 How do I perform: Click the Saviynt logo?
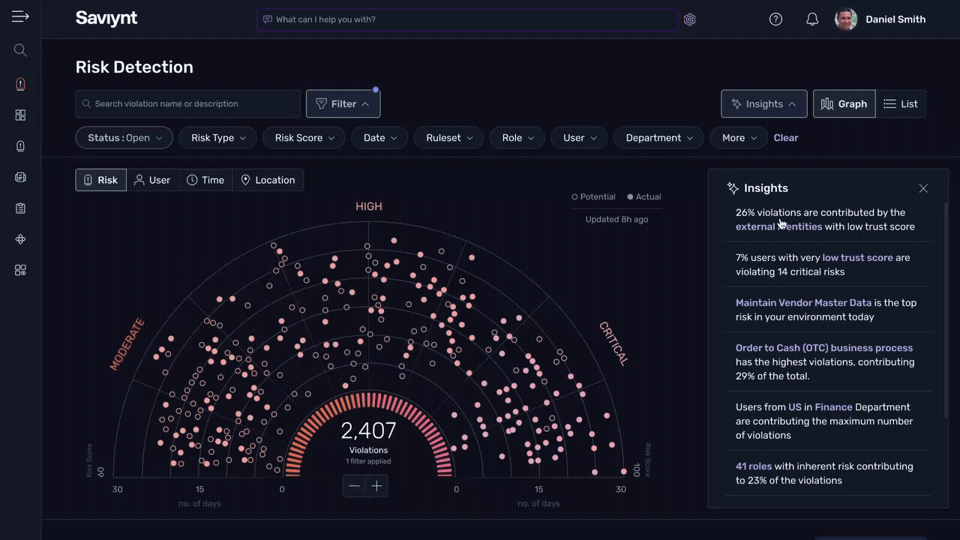coord(106,19)
